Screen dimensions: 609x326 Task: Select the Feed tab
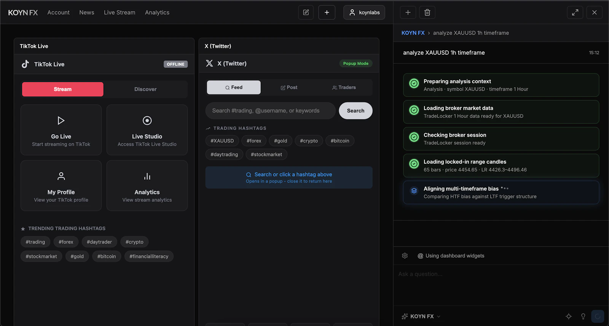tap(234, 87)
